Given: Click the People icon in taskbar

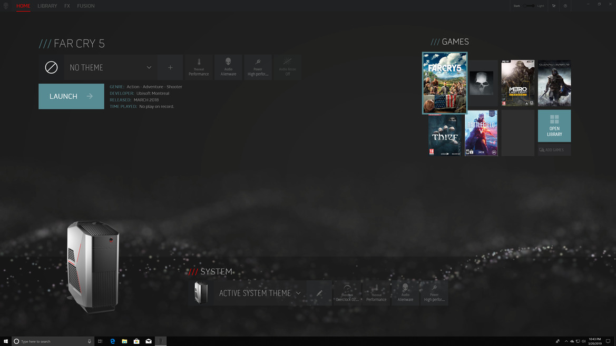Looking at the screenshot, I should 558,341.
